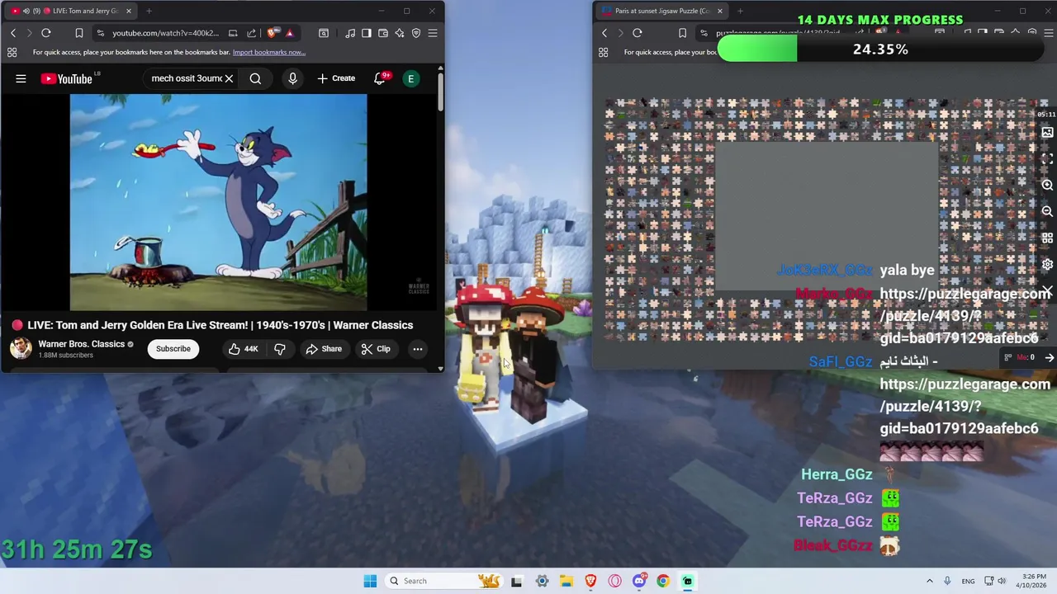1057x594 pixels.
Task: Reload the YouTube page
Action: [46, 33]
